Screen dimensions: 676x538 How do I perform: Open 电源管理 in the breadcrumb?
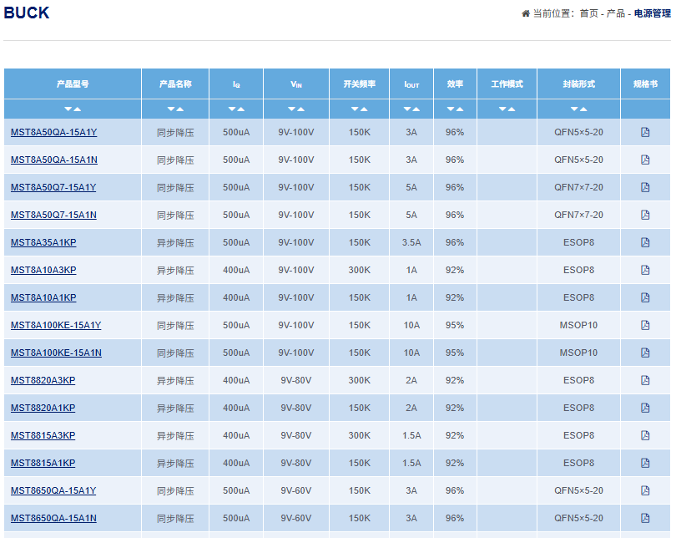[x=653, y=14]
